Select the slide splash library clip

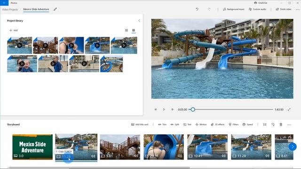pyautogui.click(x=97, y=46)
